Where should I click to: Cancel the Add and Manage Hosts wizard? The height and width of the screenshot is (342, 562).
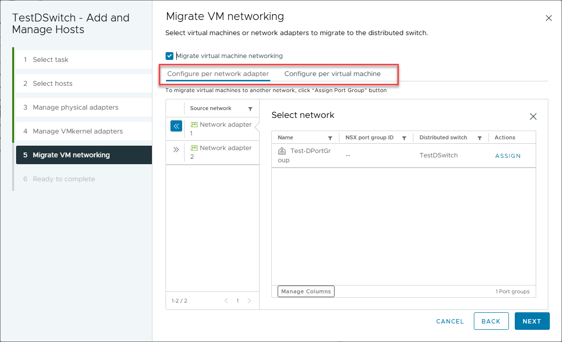pos(450,321)
